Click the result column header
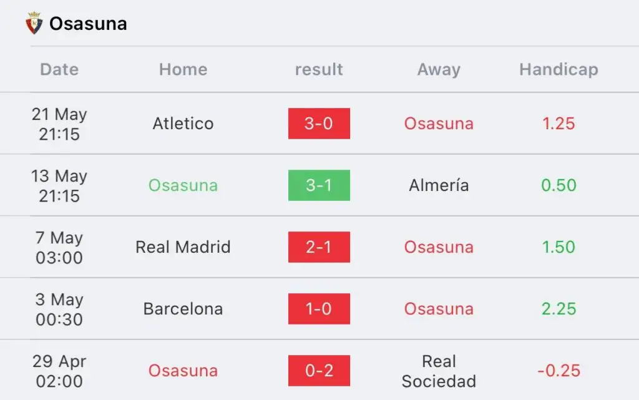The width and height of the screenshot is (639, 400). tap(319, 69)
